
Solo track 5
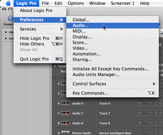[161, 93]
